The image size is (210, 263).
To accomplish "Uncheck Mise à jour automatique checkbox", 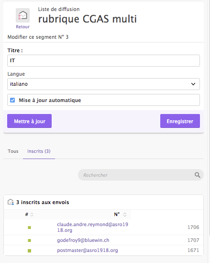I will tap(12, 100).
